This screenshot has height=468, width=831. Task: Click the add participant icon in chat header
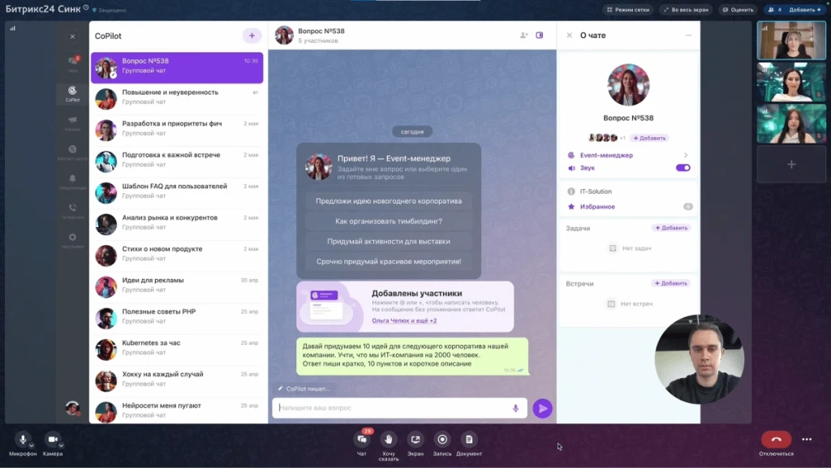[523, 36]
